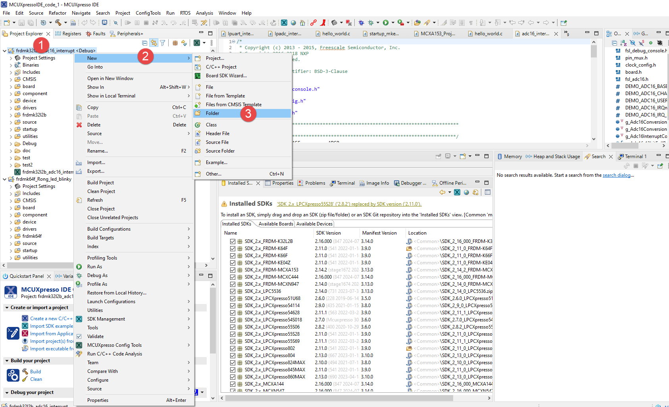
Task: Click the Save icon in the toolbar
Action: tap(21, 23)
